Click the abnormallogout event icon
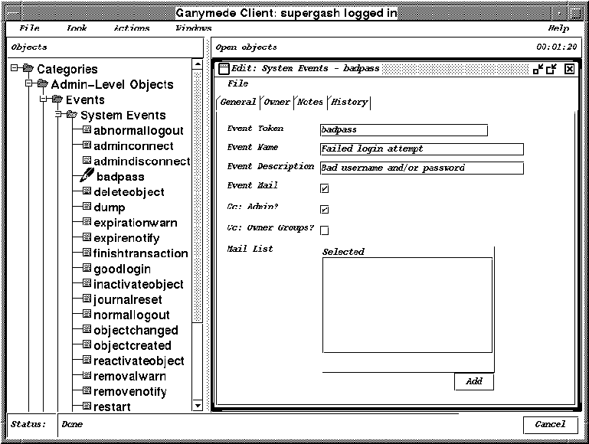The height and width of the screenshot is (444, 589). click(87, 131)
